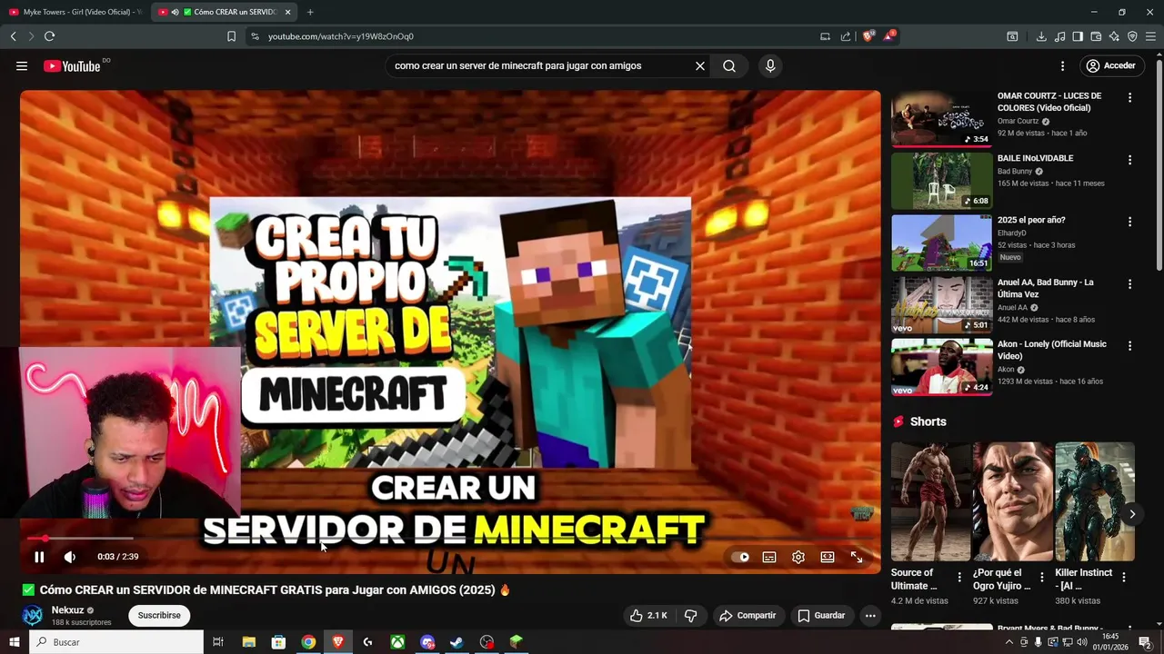Play BAILE INoLVIDABLE by Bad Bunny

click(942, 181)
